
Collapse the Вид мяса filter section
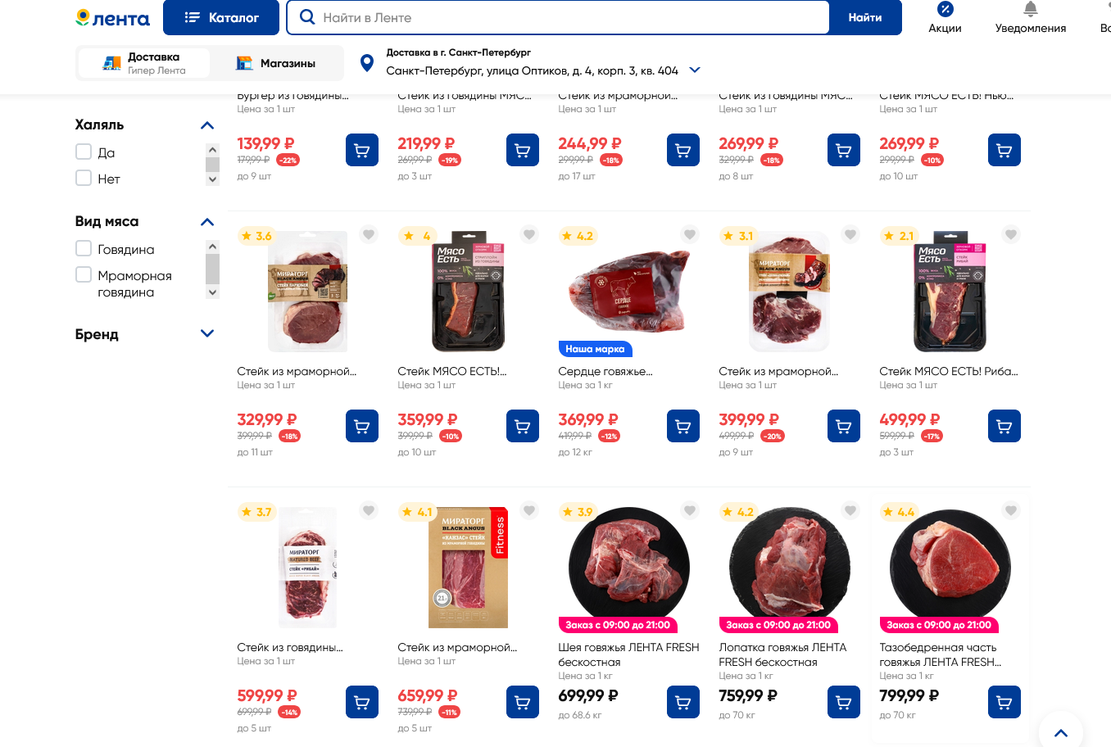(207, 222)
